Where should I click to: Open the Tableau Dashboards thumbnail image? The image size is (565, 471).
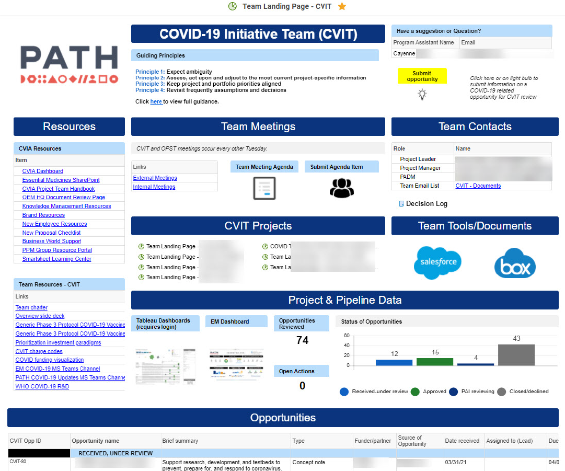(x=165, y=366)
